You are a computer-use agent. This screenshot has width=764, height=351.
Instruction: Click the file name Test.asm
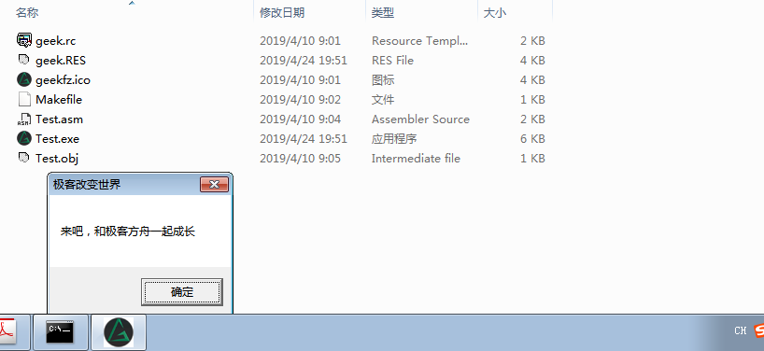point(59,119)
